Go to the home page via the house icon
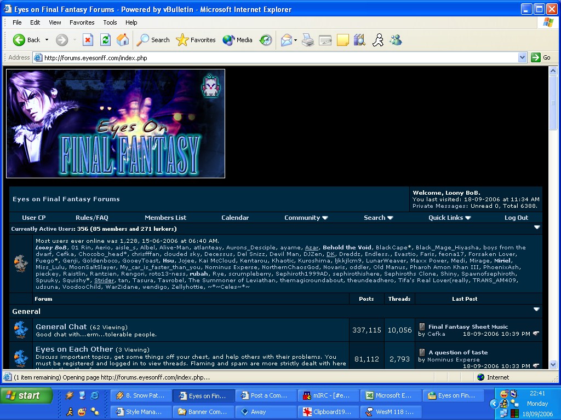The height and width of the screenshot is (420, 561). point(123,40)
